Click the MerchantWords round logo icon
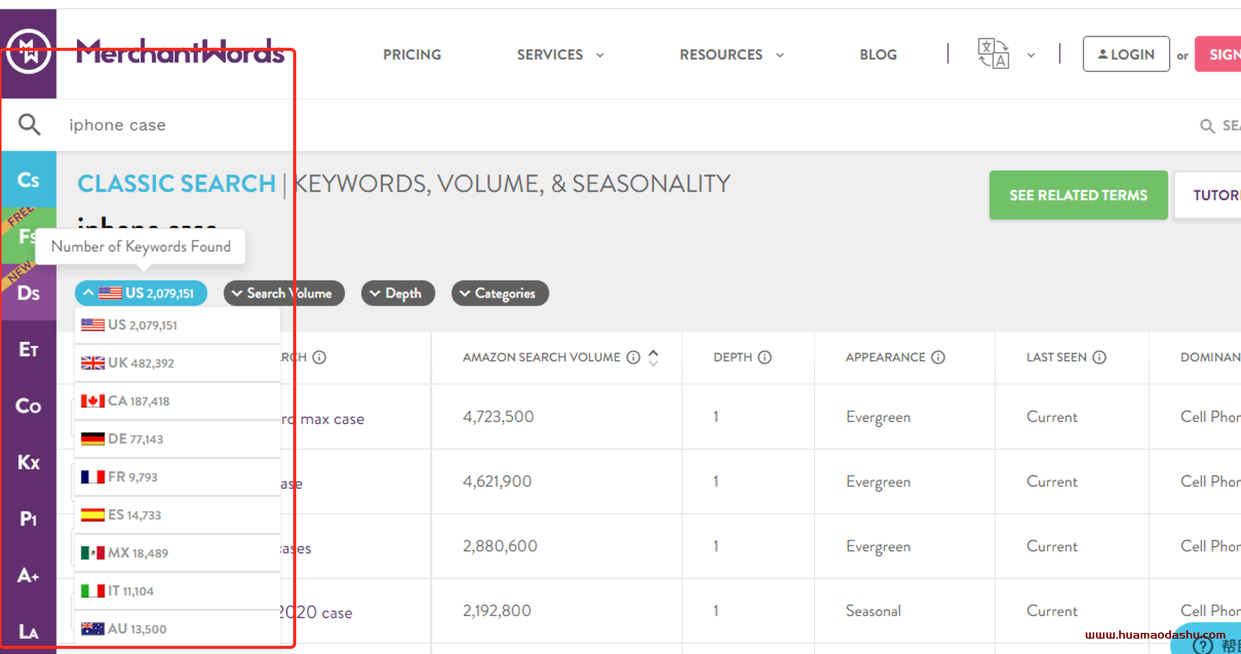The width and height of the screenshot is (1241, 654). tap(29, 51)
